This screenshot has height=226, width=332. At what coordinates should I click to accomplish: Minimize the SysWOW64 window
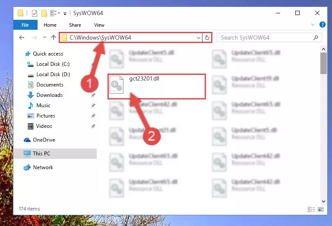click(x=278, y=13)
